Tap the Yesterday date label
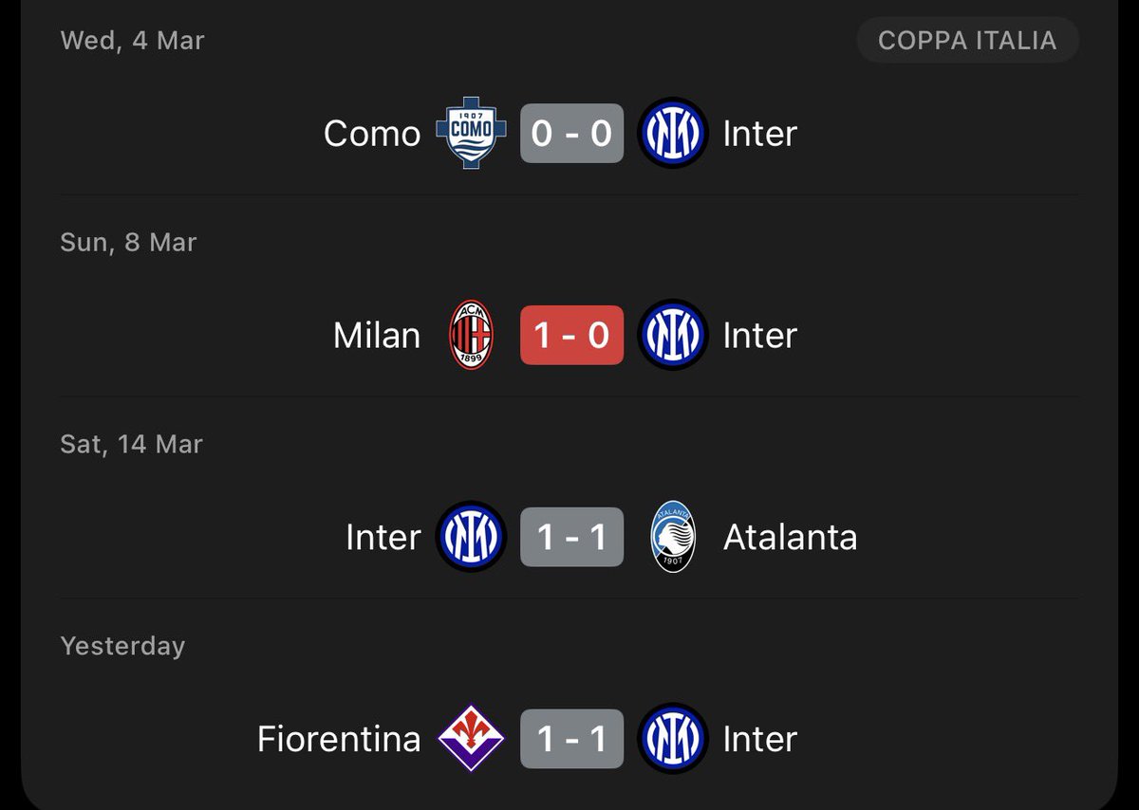Viewport: 1139px width, 810px height. [122, 646]
